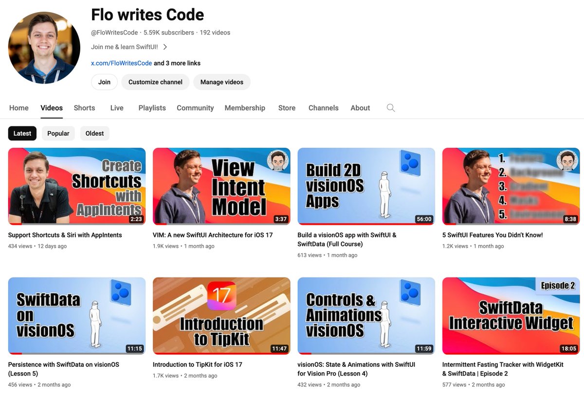The height and width of the screenshot is (396, 584).
Task: Click title "VIM: A new SwiftUI Architecture for iOS 17"
Action: [213, 235]
